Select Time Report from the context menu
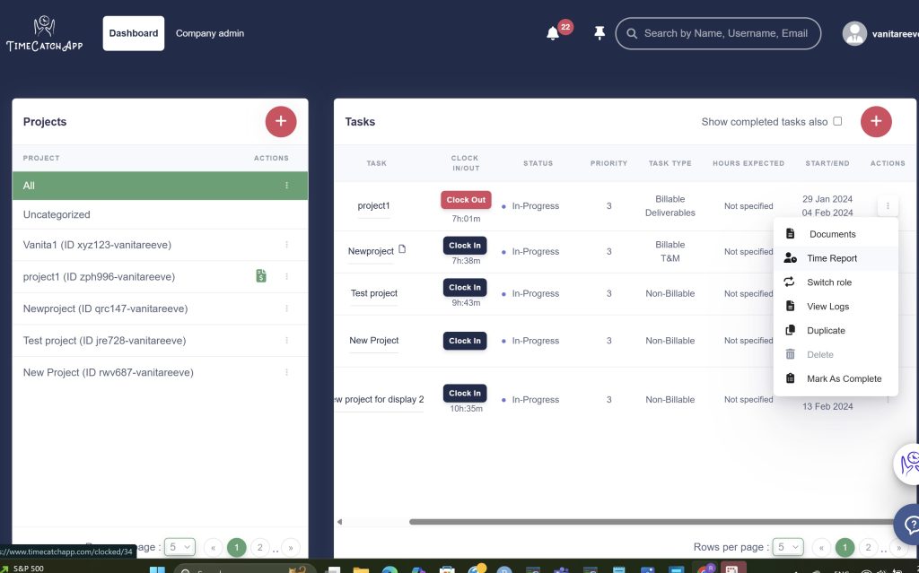919x573 pixels. 831,258
